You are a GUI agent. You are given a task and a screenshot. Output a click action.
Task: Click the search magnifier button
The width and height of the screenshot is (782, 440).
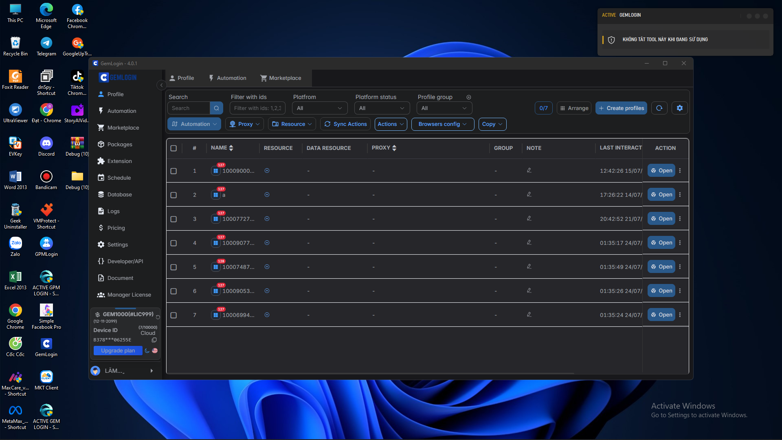tap(216, 108)
